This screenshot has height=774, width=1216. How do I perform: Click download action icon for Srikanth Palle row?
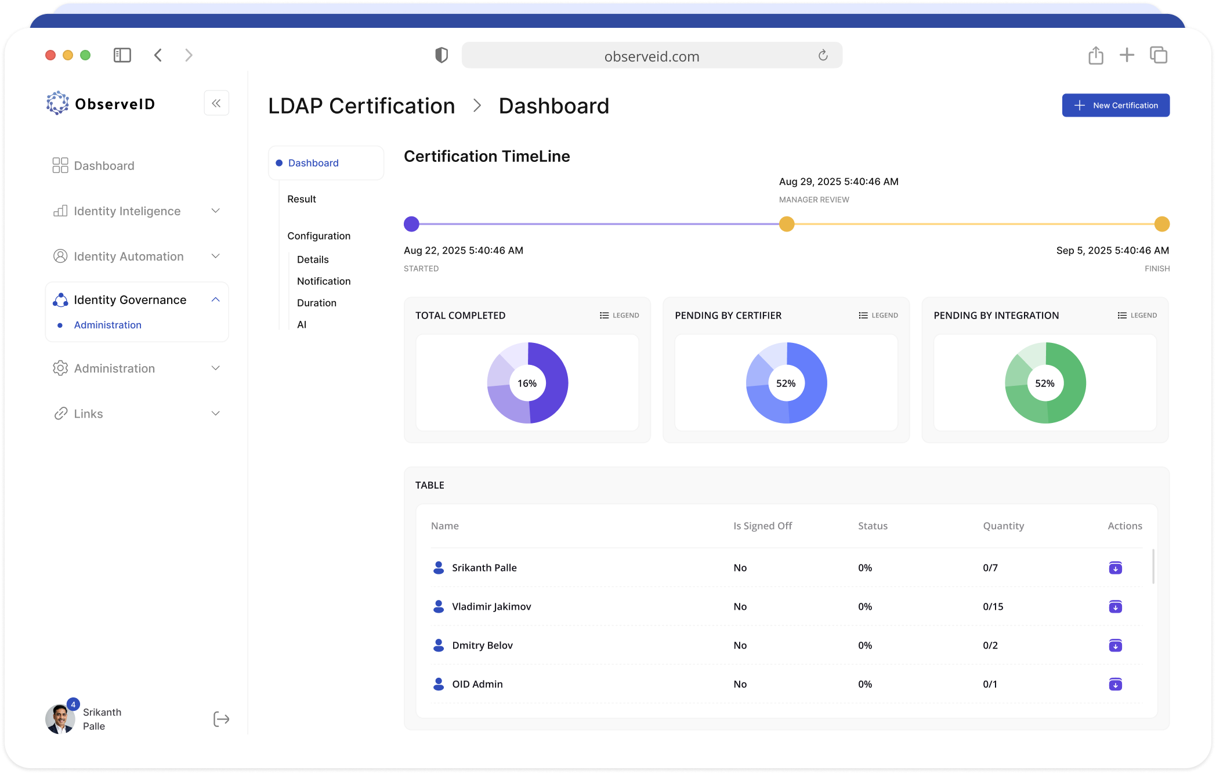[1115, 568]
